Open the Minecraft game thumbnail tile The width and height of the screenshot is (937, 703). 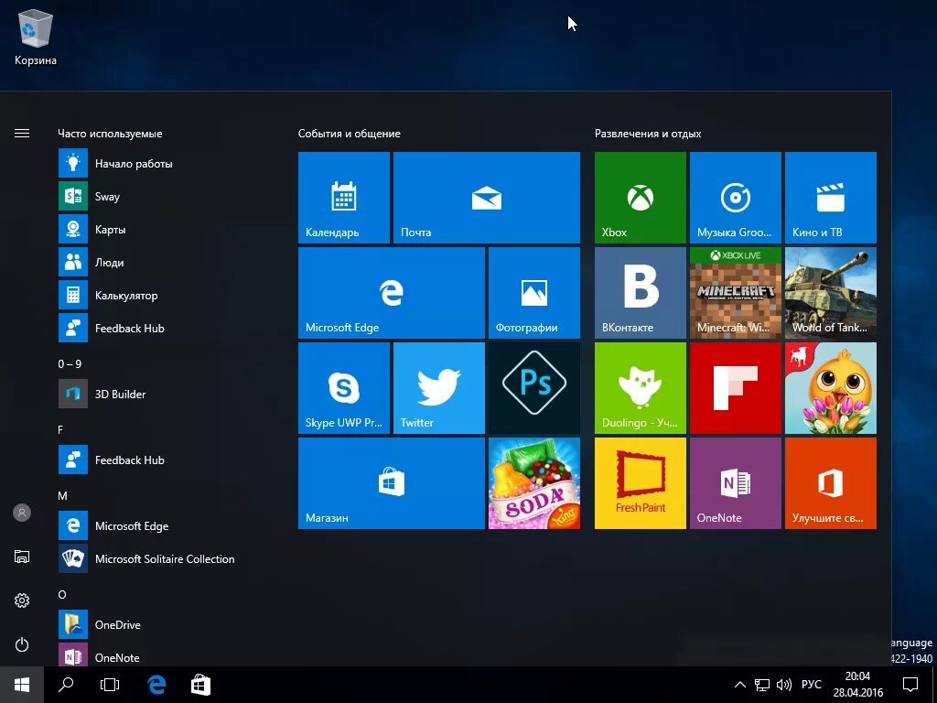[736, 293]
